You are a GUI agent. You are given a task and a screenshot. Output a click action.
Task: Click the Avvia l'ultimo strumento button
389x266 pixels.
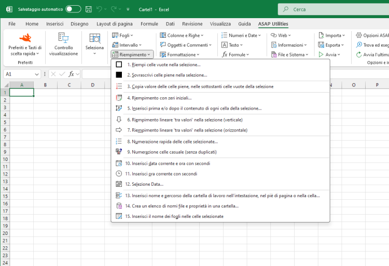[x=372, y=55]
